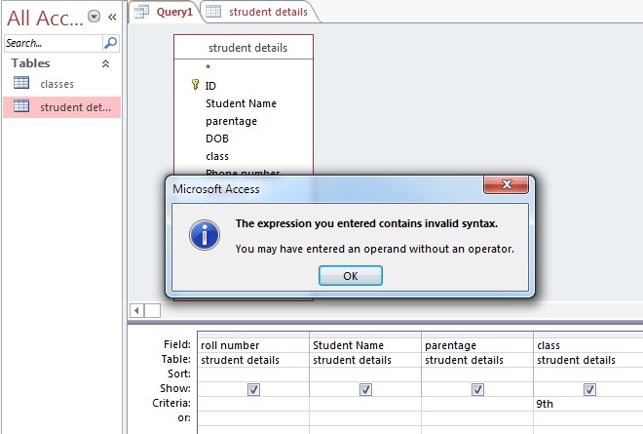Click the navigation Search box
This screenshot has width=643, height=434.
coord(53,43)
